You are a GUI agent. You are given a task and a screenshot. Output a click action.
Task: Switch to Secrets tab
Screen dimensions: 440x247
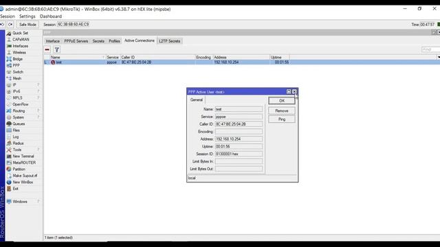click(x=98, y=41)
